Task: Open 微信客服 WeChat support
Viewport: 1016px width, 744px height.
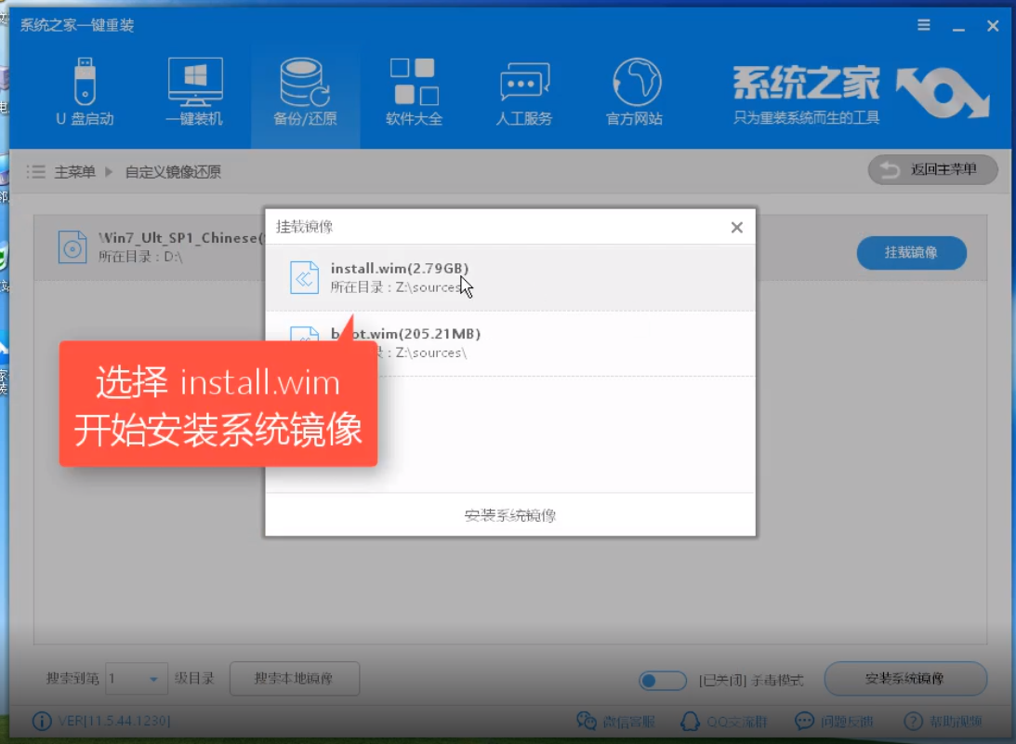Action: (x=615, y=722)
